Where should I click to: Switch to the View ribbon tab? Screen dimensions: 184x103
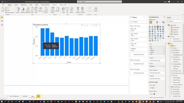[x=31, y=5]
